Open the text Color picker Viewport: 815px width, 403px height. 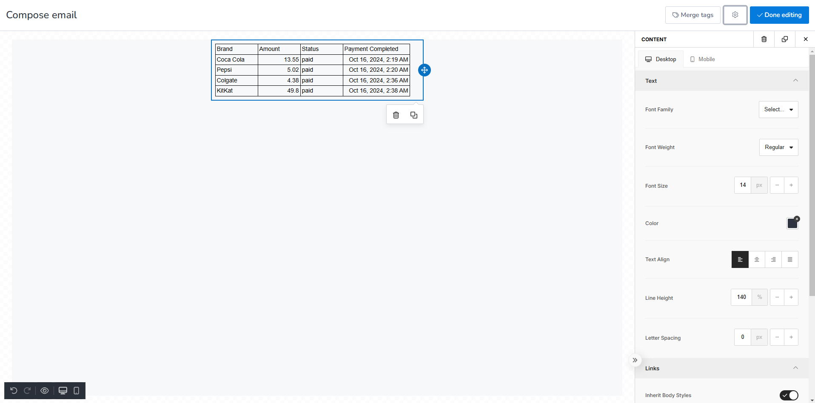[792, 223]
